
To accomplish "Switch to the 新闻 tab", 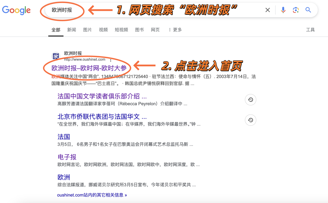I will [x=72, y=30].
